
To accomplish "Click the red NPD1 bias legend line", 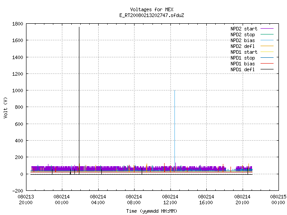I will tap(267, 64).
